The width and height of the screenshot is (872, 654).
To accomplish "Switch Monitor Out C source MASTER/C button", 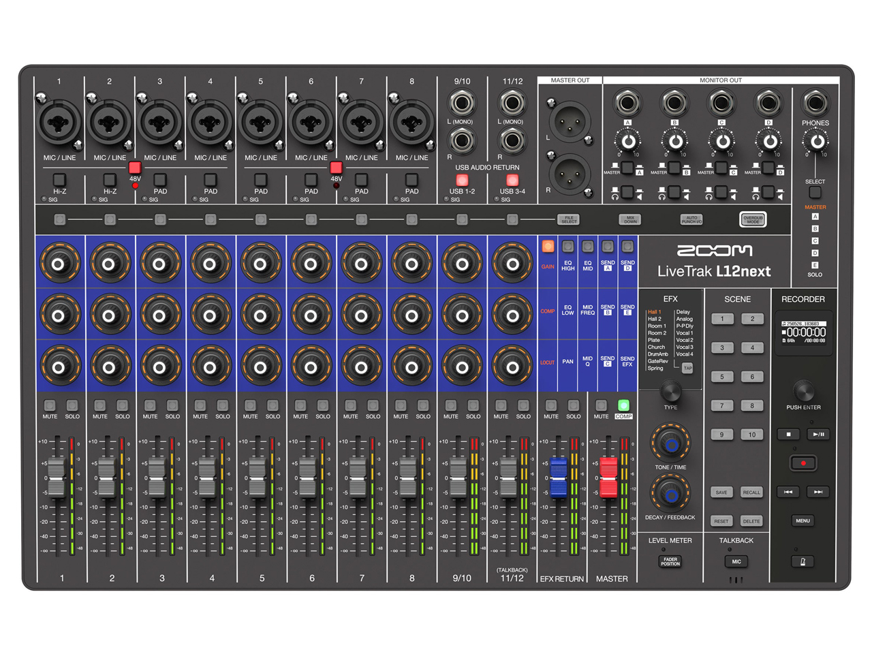I will pyautogui.click(x=721, y=168).
